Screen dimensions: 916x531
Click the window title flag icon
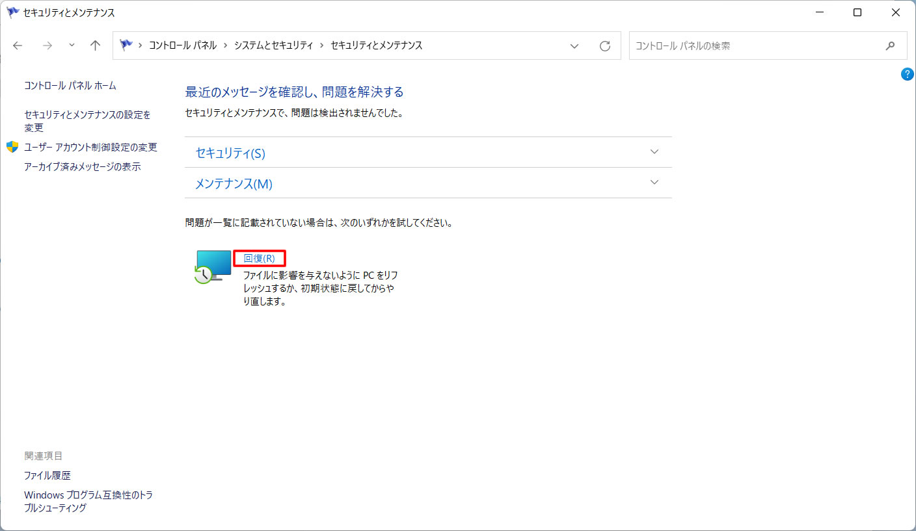tap(13, 12)
